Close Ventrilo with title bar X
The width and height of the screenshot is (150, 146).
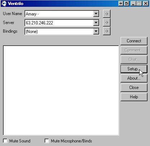[146, 4]
